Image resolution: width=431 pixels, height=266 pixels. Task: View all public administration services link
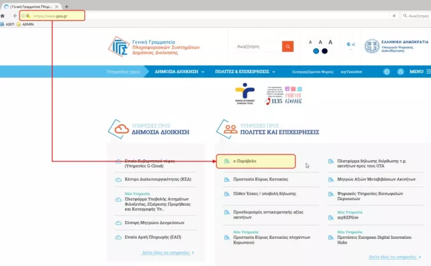pyautogui.click(x=167, y=252)
